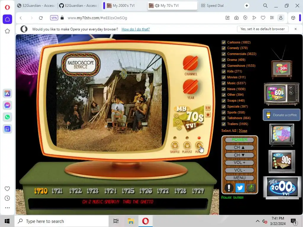303x227 pixels.
Task: Open WhatsApp in sidebar
Action: point(7,117)
